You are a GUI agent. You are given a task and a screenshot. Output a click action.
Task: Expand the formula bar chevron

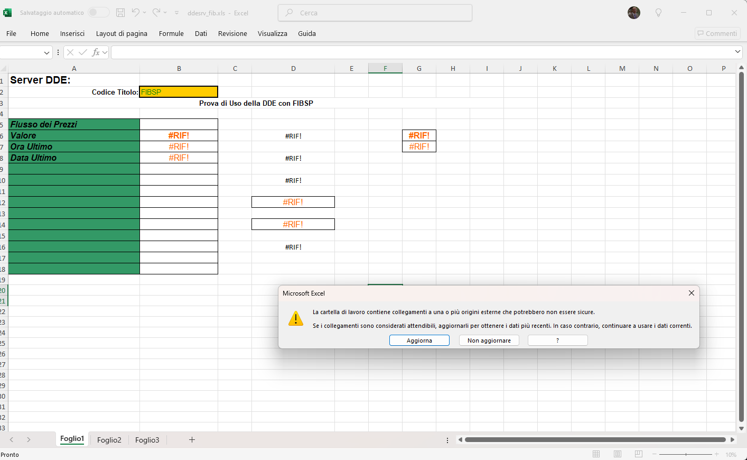(x=737, y=52)
